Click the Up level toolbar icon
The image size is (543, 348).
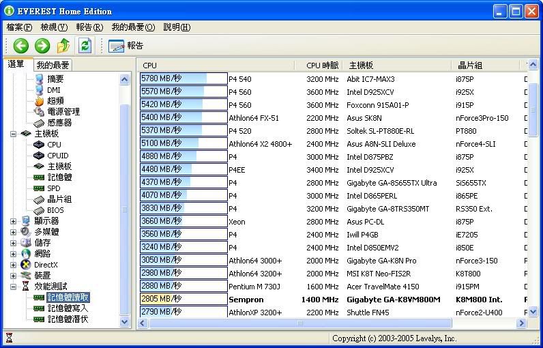point(63,46)
